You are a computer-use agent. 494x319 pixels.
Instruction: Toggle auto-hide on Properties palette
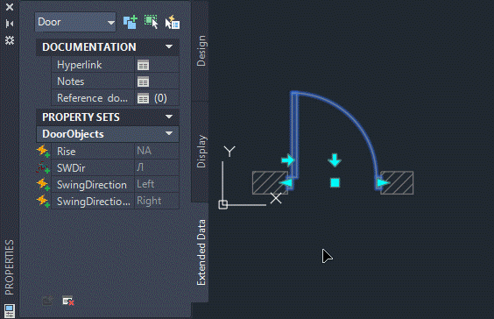click(x=10, y=24)
